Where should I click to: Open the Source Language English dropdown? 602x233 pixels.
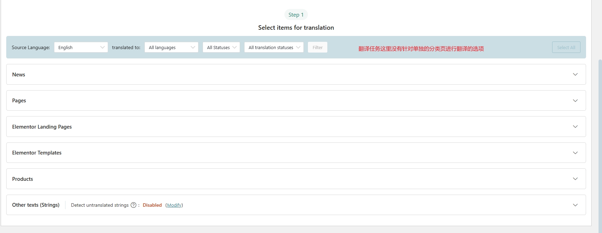pyautogui.click(x=81, y=47)
